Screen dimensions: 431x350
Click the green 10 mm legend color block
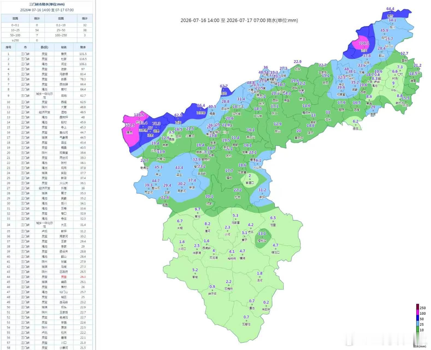[418, 329]
